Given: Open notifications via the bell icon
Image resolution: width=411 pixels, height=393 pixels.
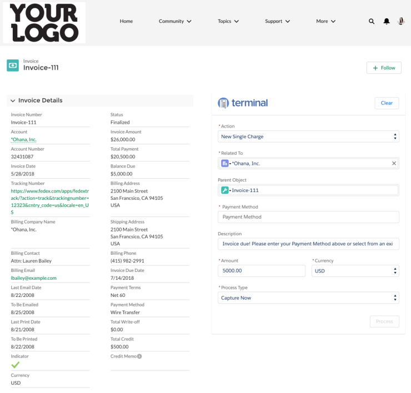Looking at the screenshot, I should click(x=387, y=21).
